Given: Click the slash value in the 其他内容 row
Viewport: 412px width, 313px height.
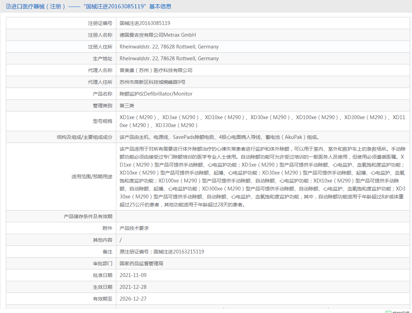Looking at the screenshot, I should click(120, 240).
